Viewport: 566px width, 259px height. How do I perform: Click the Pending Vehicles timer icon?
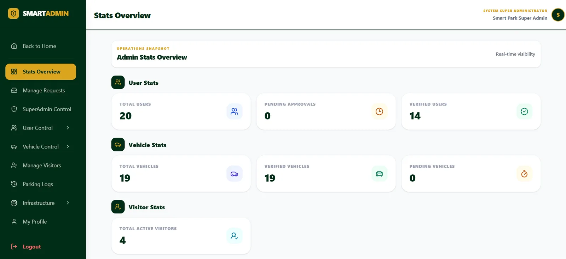pos(524,174)
